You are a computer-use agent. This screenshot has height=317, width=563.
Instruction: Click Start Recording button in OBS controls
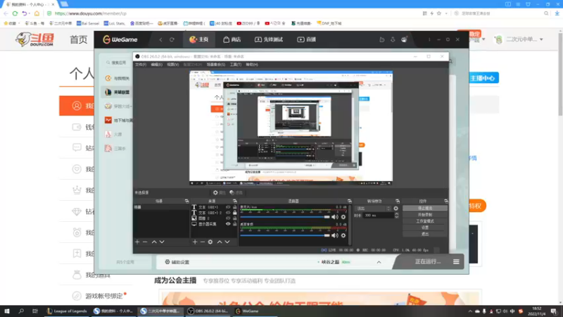425,215
